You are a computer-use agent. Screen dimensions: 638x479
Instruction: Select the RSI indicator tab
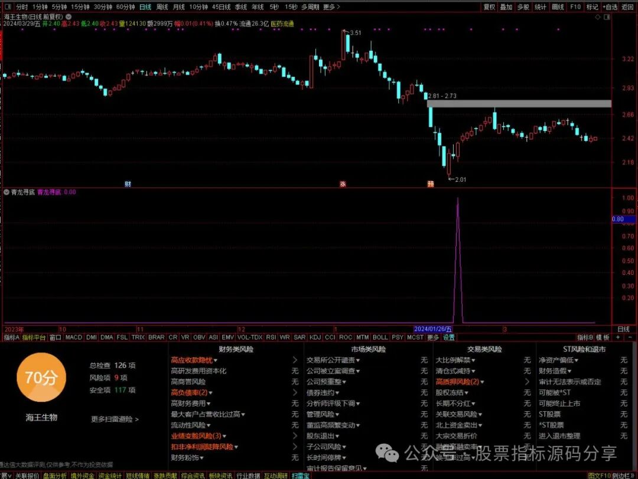(271, 337)
